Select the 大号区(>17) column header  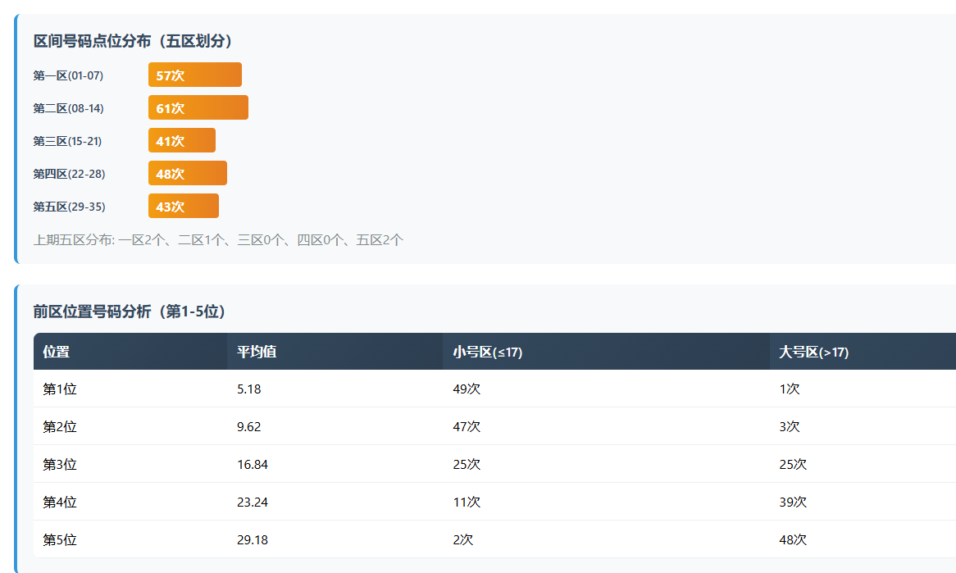pyautogui.click(x=813, y=352)
